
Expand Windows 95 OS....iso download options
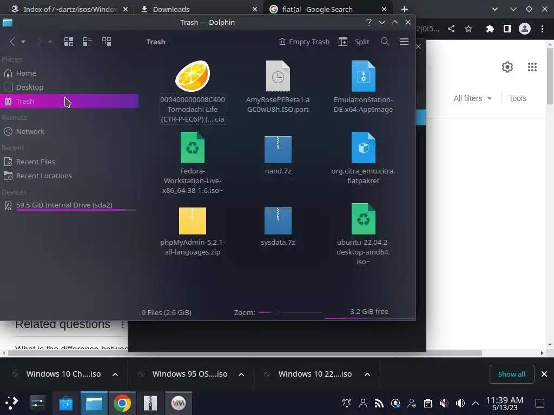click(x=241, y=374)
